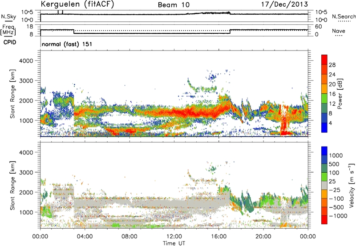Image resolution: width=356 pixels, height=246 pixels.
Task: Select the date text "17/Dec/2013"
Action: click(284, 4)
